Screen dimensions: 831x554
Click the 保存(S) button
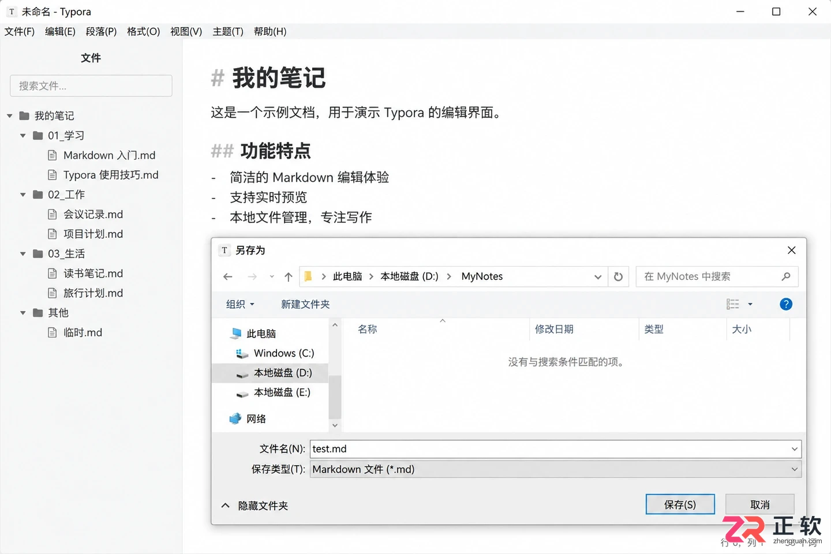(x=680, y=504)
